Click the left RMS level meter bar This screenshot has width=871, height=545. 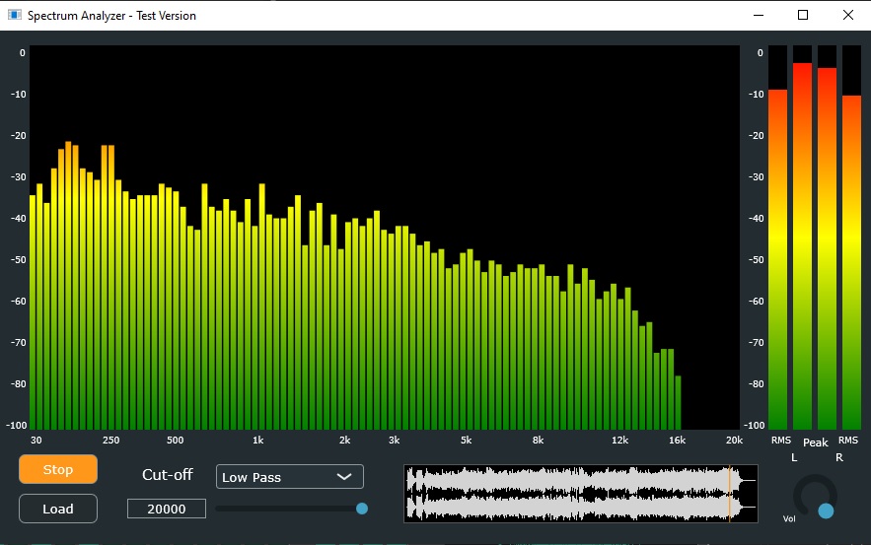(x=778, y=258)
